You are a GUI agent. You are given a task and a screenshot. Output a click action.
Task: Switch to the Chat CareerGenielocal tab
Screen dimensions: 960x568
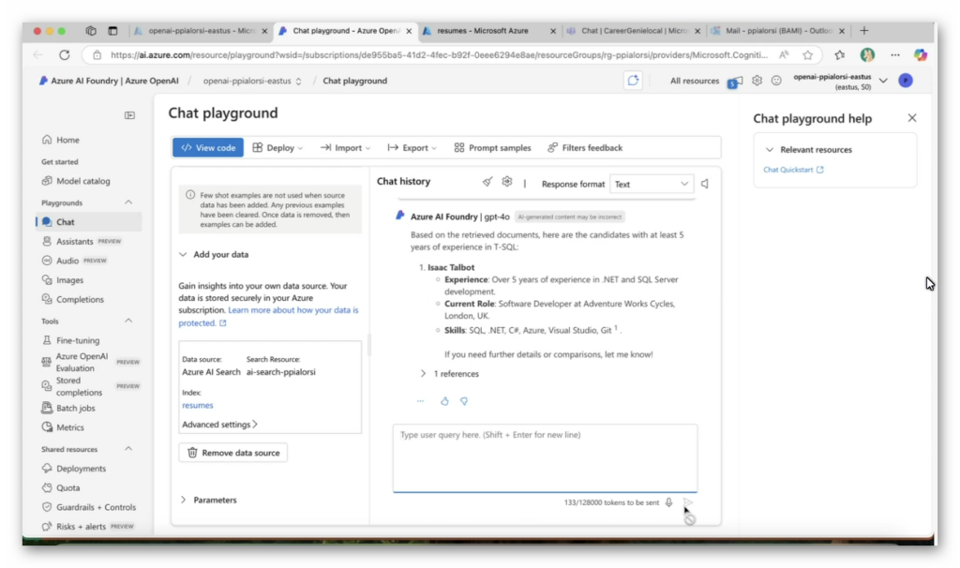[634, 31]
